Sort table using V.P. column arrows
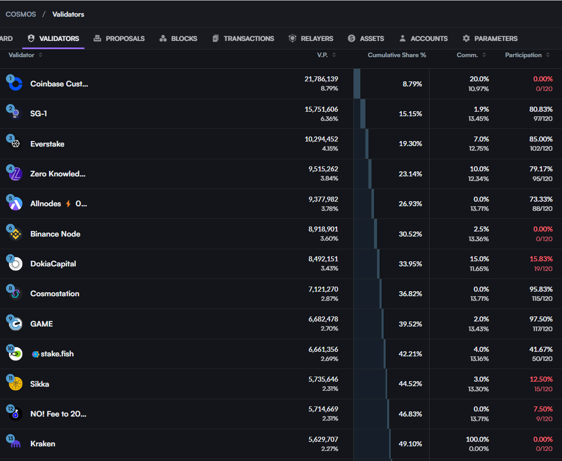The image size is (562, 461). [x=334, y=55]
